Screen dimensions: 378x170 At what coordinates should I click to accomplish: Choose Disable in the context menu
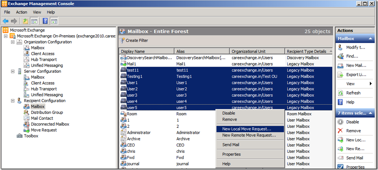(x=250, y=113)
